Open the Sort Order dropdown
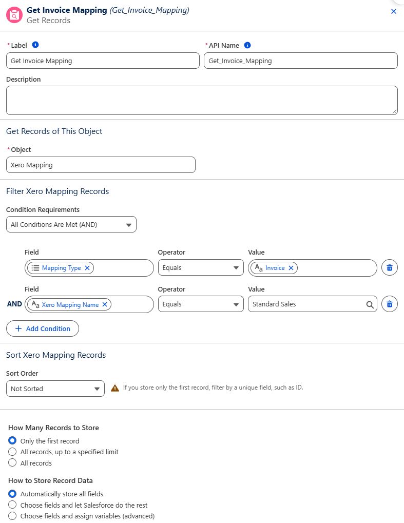Image resolution: width=404 pixels, height=523 pixels. tap(55, 389)
